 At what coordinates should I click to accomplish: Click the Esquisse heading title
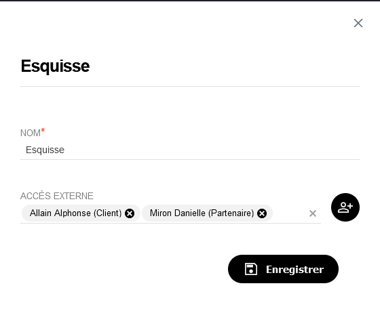click(55, 66)
